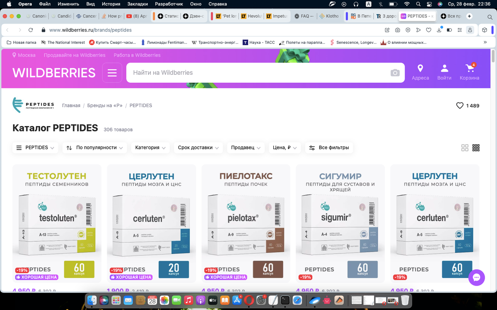The height and width of the screenshot is (310, 497).
Task: Open breadcrumb link Бренды на «Р»
Action: 104,105
